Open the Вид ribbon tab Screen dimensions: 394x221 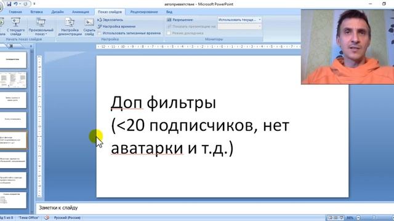(169, 12)
